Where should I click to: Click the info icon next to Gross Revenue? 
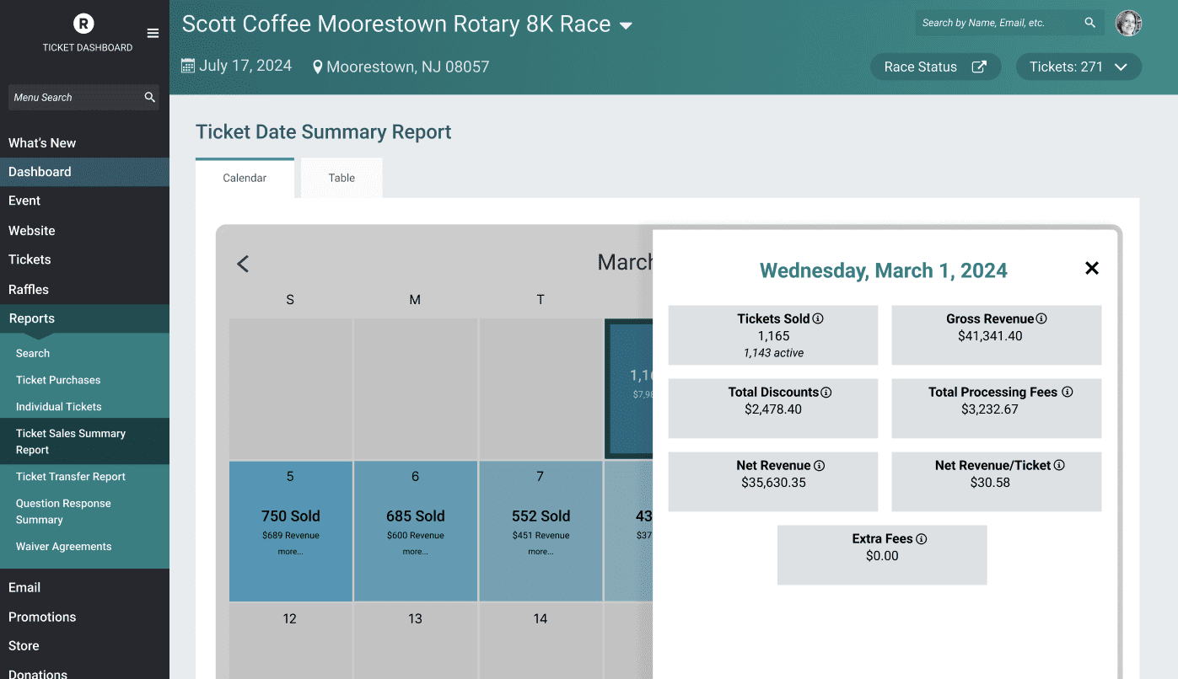pos(1041,318)
